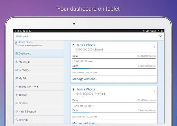The image size is (177, 126).
Task: Tap Tom's Phone Days remaining bar
Action: tap(114, 113)
